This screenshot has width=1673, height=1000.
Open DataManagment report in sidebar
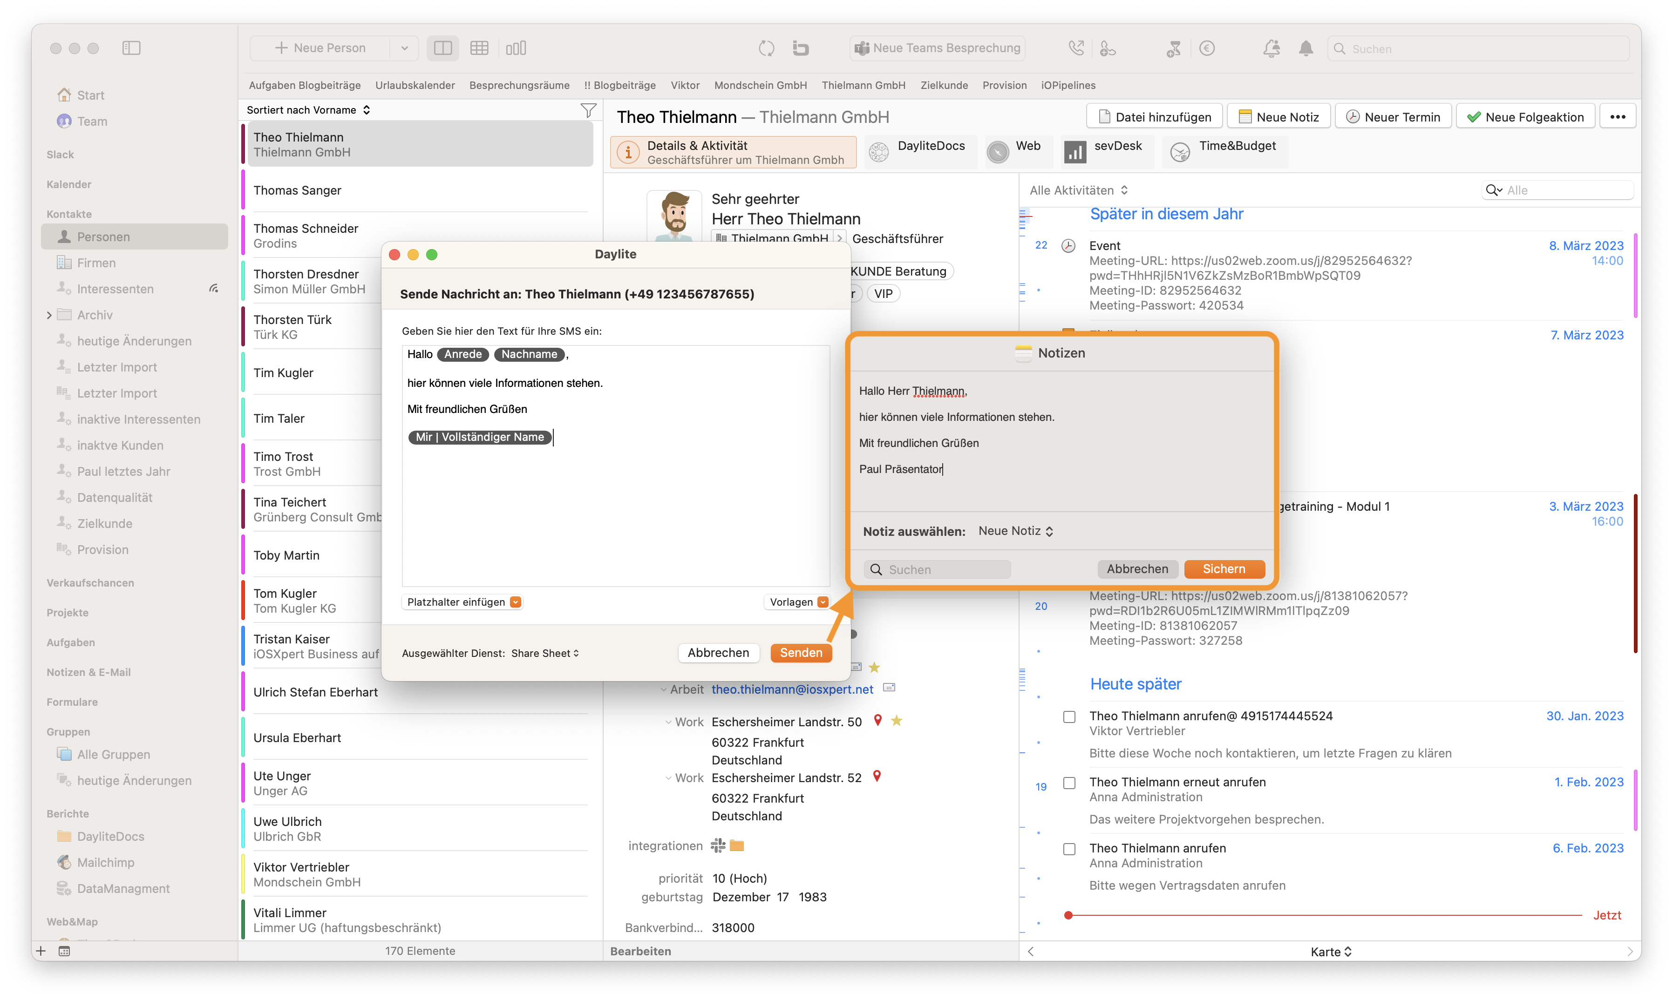pos(114,888)
